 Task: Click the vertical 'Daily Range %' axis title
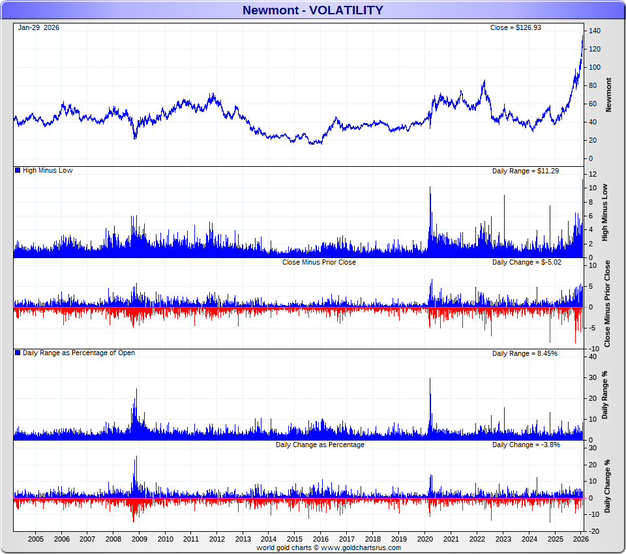pyautogui.click(x=605, y=395)
